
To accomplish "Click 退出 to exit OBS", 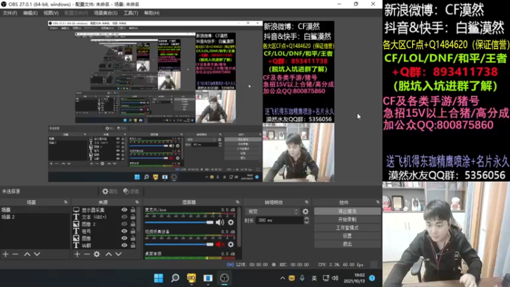I will click(347, 244).
